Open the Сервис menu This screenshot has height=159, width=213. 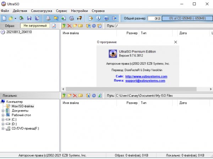tap(61, 11)
